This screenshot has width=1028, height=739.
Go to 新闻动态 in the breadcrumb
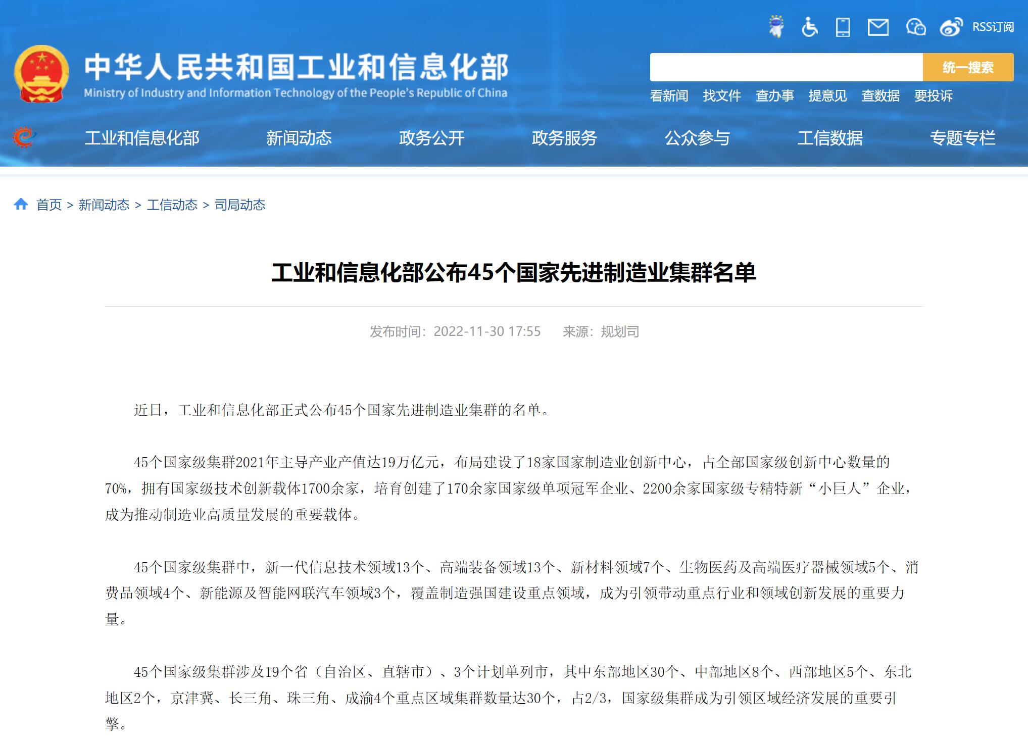tap(104, 205)
